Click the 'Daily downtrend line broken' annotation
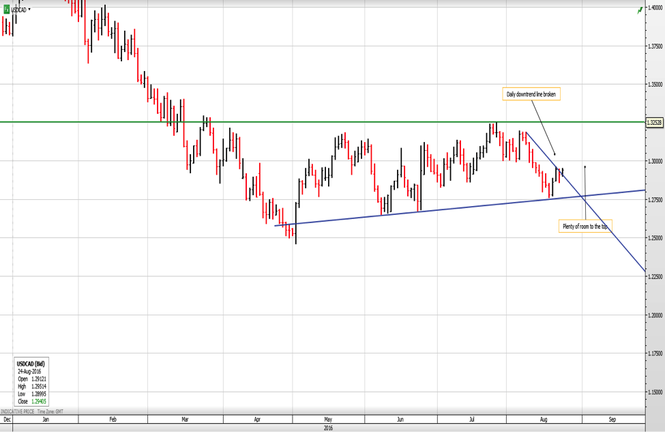 tap(531, 93)
